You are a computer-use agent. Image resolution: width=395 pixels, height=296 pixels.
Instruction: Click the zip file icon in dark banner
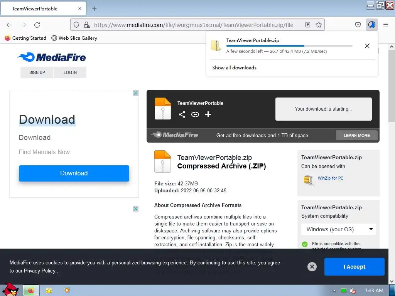(x=163, y=108)
